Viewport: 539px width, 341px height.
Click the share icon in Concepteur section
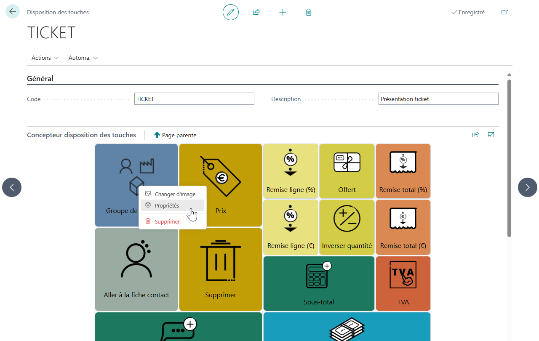point(475,135)
